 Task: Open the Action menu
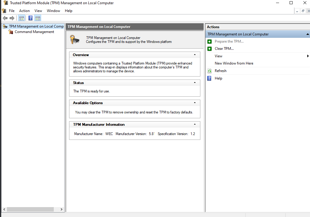tap(24, 11)
